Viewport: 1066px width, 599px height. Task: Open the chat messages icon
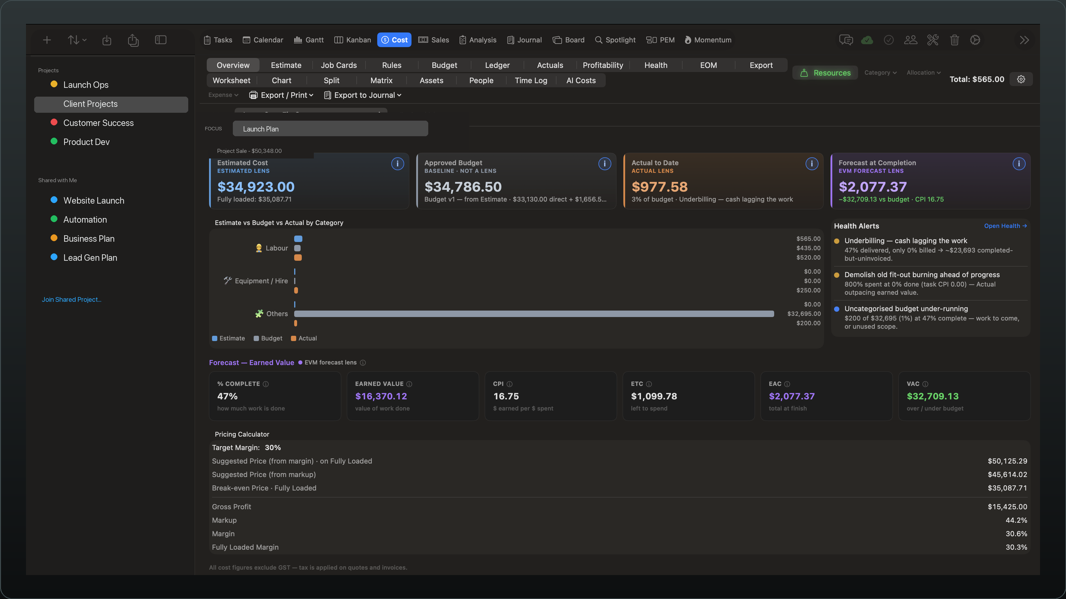point(846,40)
